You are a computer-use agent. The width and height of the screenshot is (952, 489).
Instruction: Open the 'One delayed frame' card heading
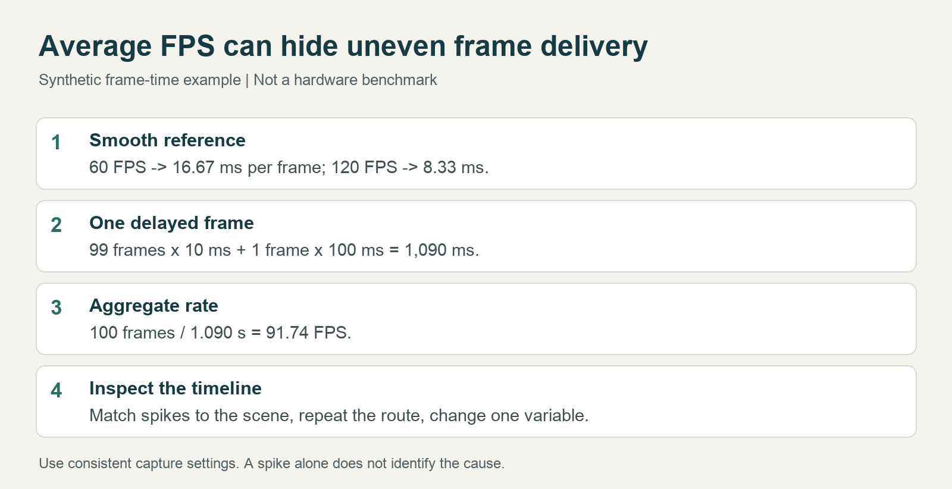coord(171,223)
